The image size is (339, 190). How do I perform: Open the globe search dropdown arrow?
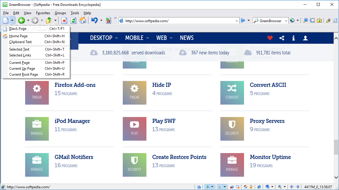[298, 20]
